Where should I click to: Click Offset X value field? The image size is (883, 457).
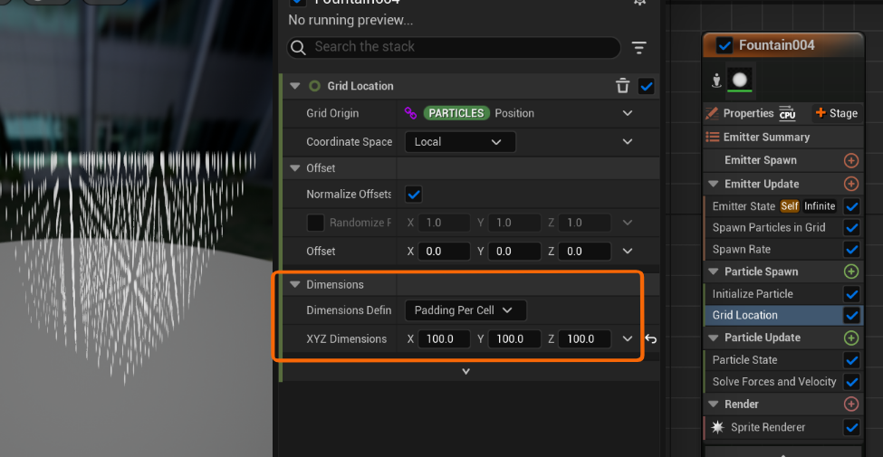[x=444, y=251]
